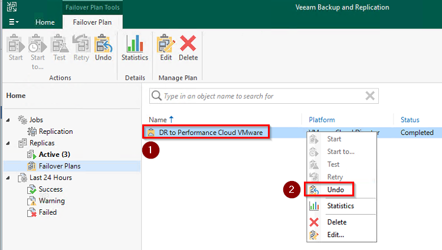The width and height of the screenshot is (442, 250).
Task: Select the Last 24 Hours node
Action: [x=51, y=177]
